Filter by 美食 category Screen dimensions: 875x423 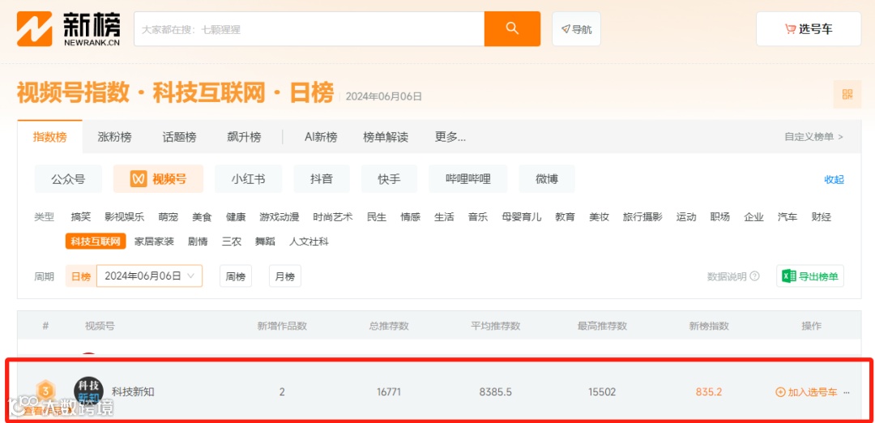(202, 217)
